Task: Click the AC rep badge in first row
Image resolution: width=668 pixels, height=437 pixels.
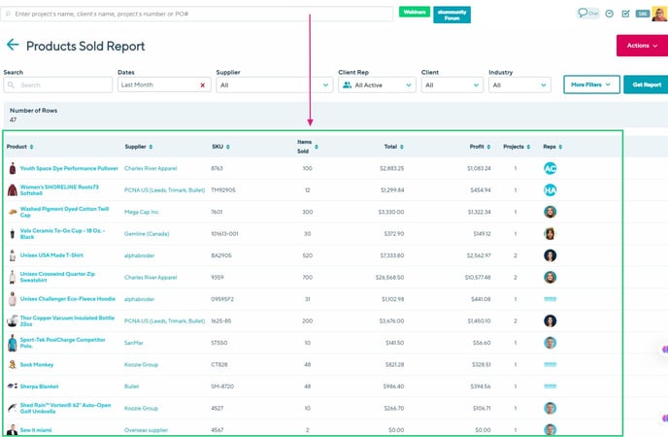Action: coord(550,168)
